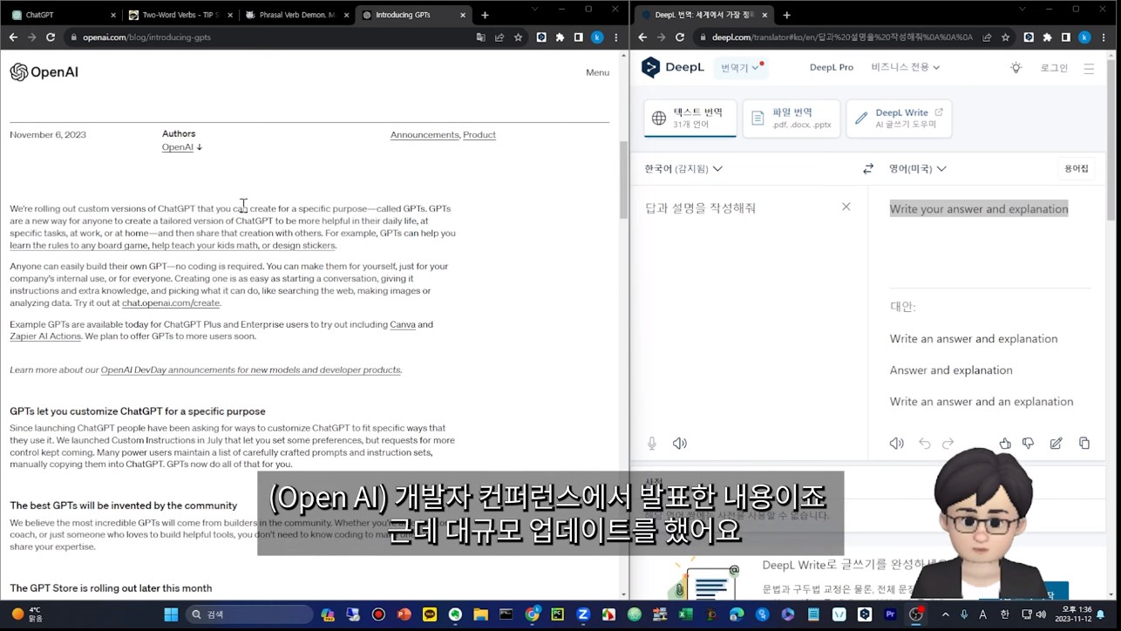Bookmark the OpenAI page with the star icon
1121x631 pixels.
519,37
